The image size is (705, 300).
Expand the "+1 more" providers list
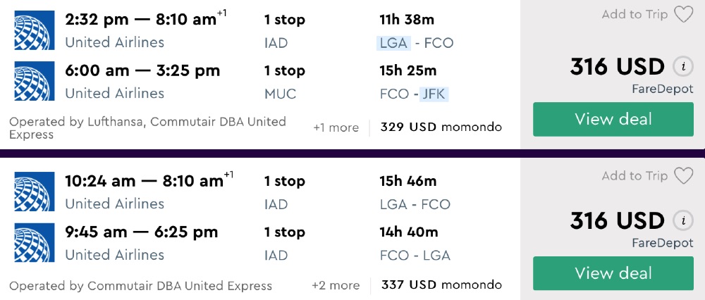336,127
